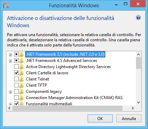The image size is (148, 129).
Task: Open the help question mark icon
Action: coord(138,18)
